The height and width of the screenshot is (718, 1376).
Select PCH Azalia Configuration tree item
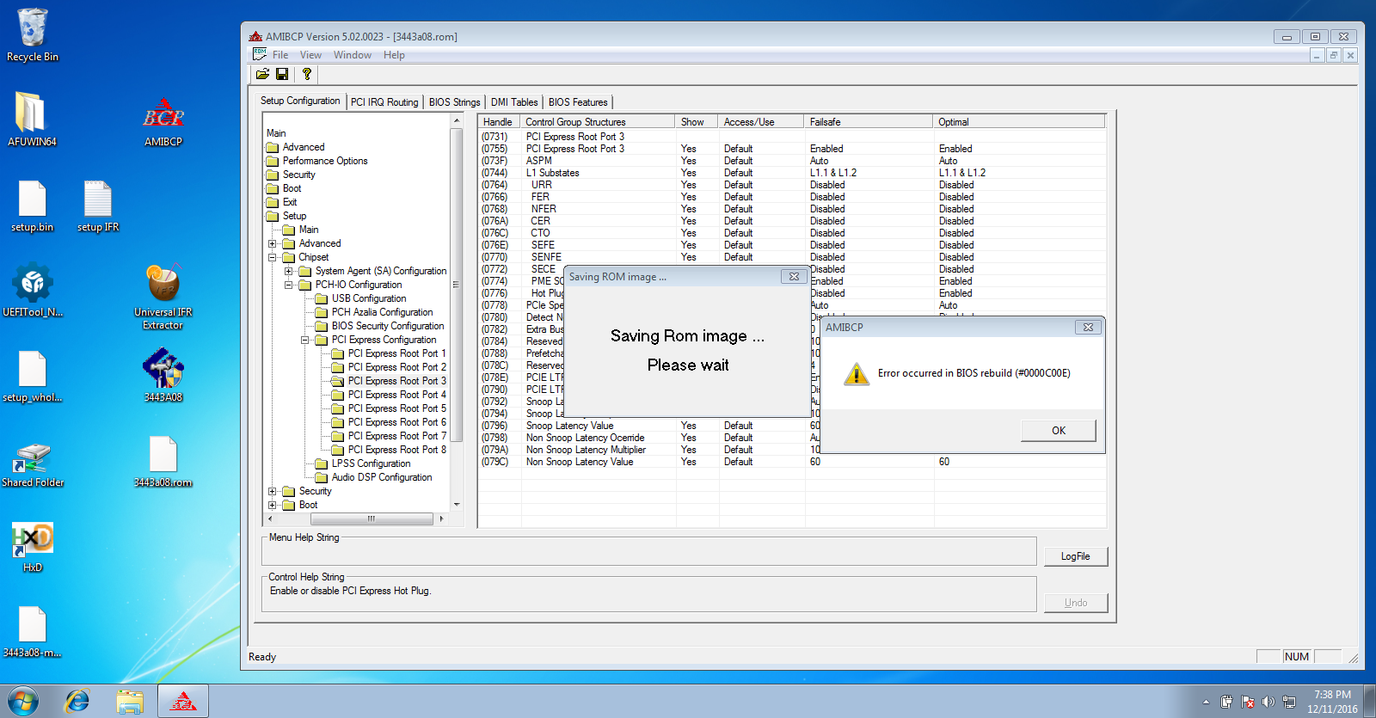coord(382,312)
